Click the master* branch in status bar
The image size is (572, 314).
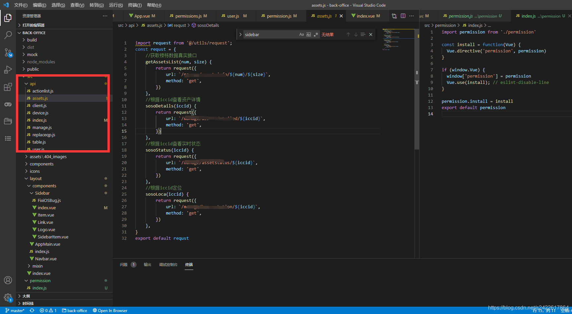(x=15, y=311)
